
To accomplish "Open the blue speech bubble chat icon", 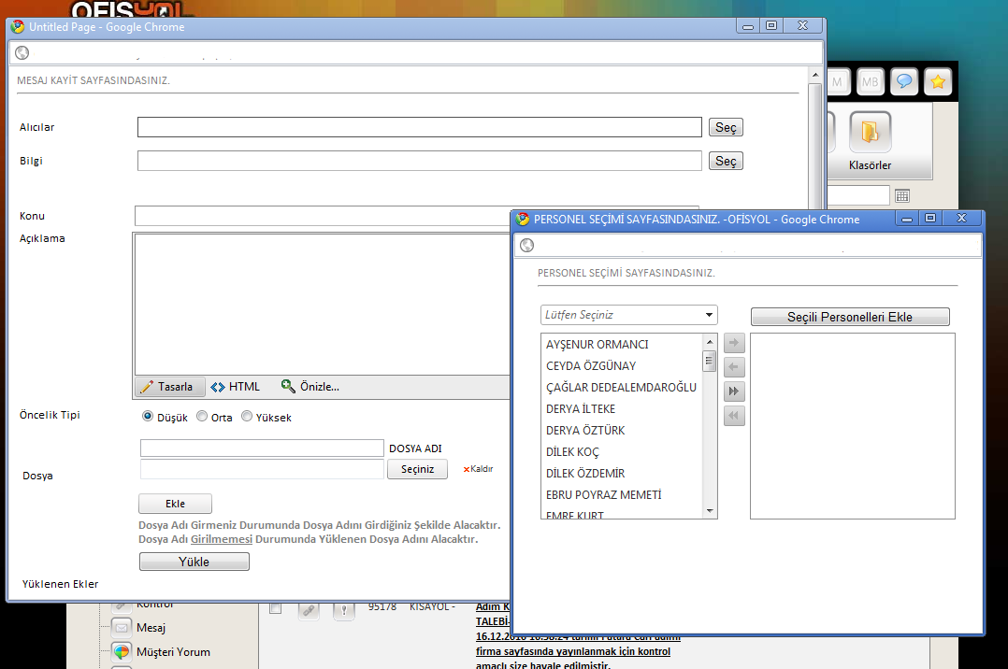I will (x=904, y=82).
